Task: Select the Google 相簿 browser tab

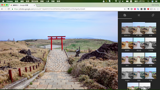Action: tap(22, 5)
